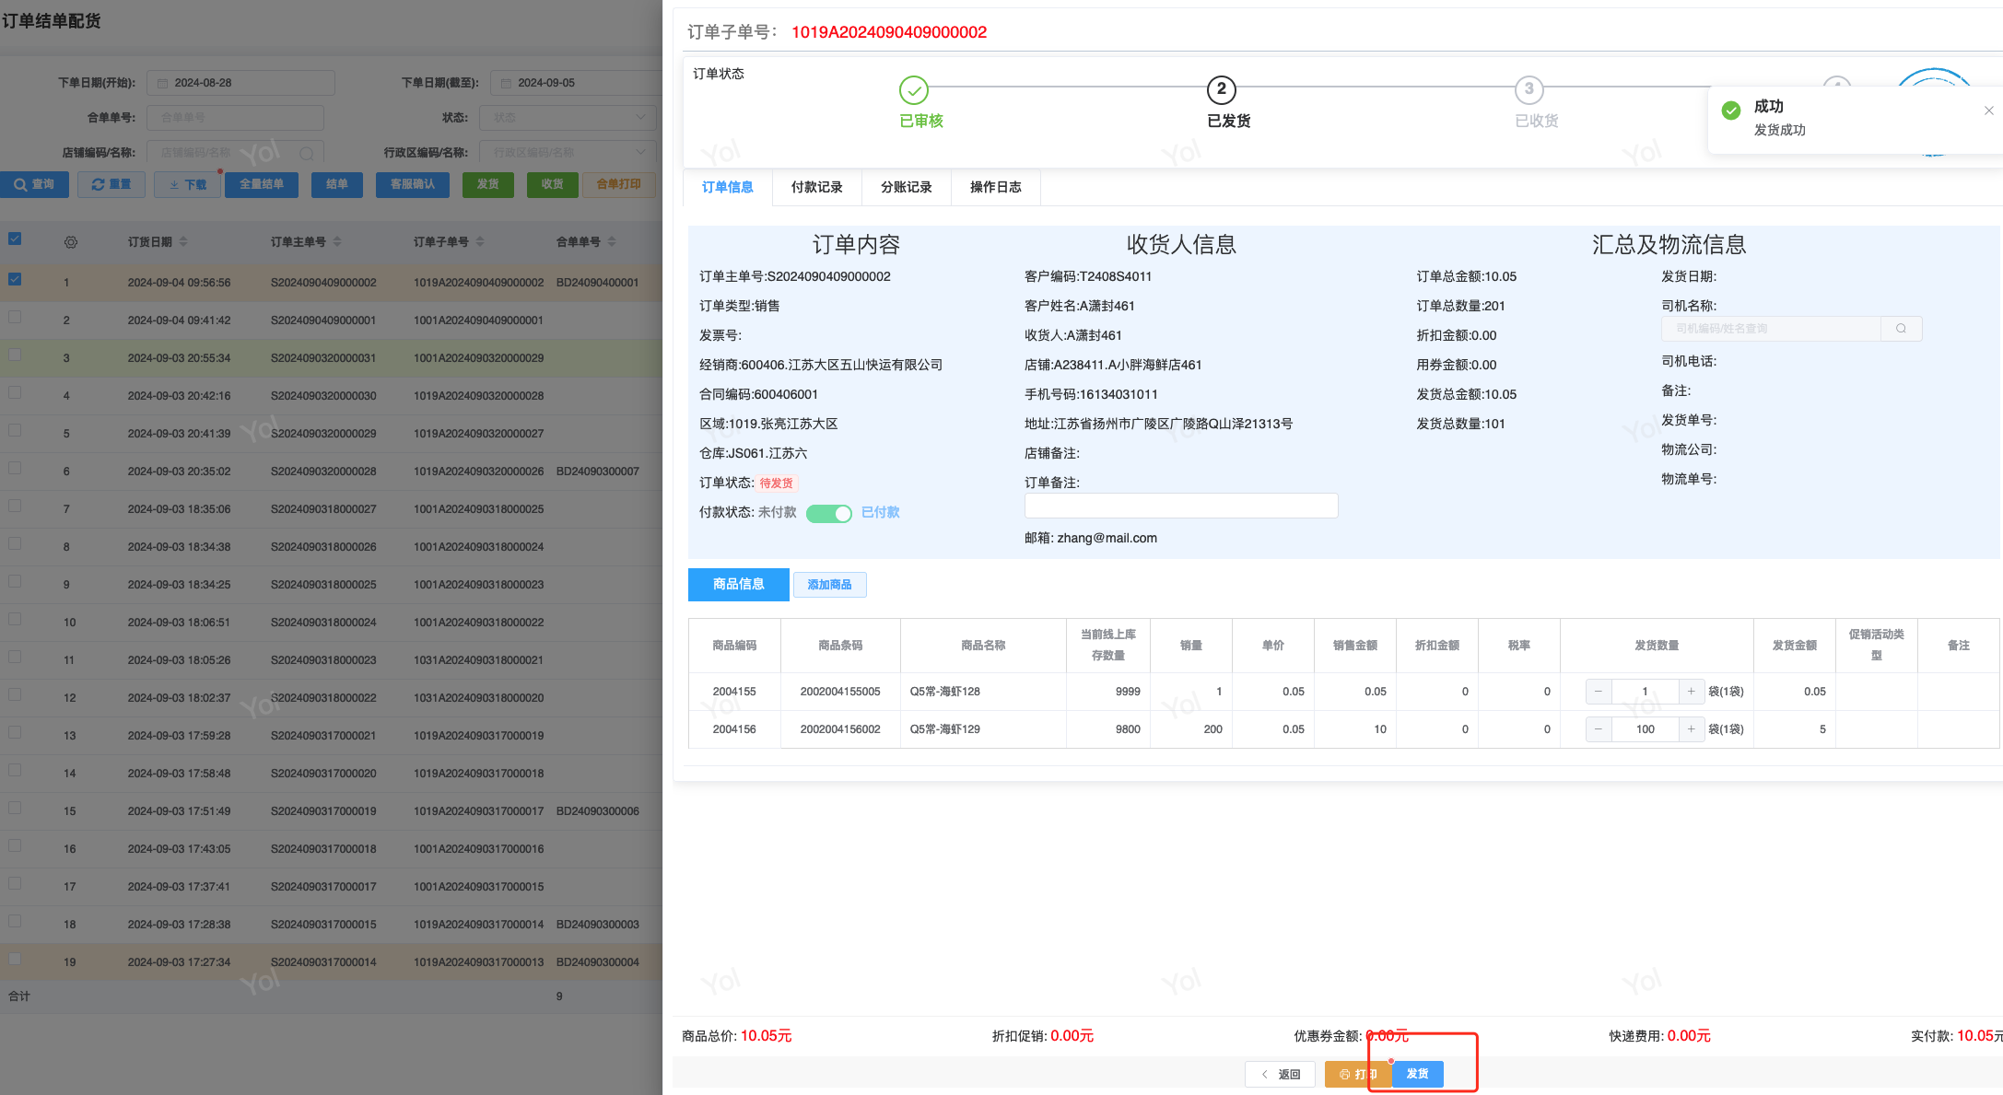Click the 添加商品 button
The height and width of the screenshot is (1095, 2003).
pyautogui.click(x=829, y=585)
